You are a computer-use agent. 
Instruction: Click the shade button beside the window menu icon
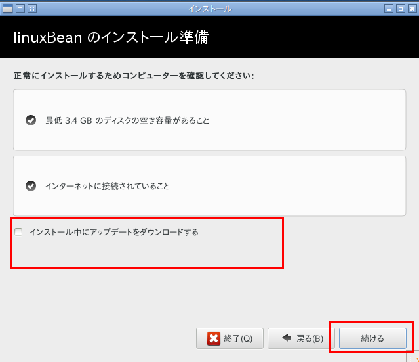click(x=20, y=9)
